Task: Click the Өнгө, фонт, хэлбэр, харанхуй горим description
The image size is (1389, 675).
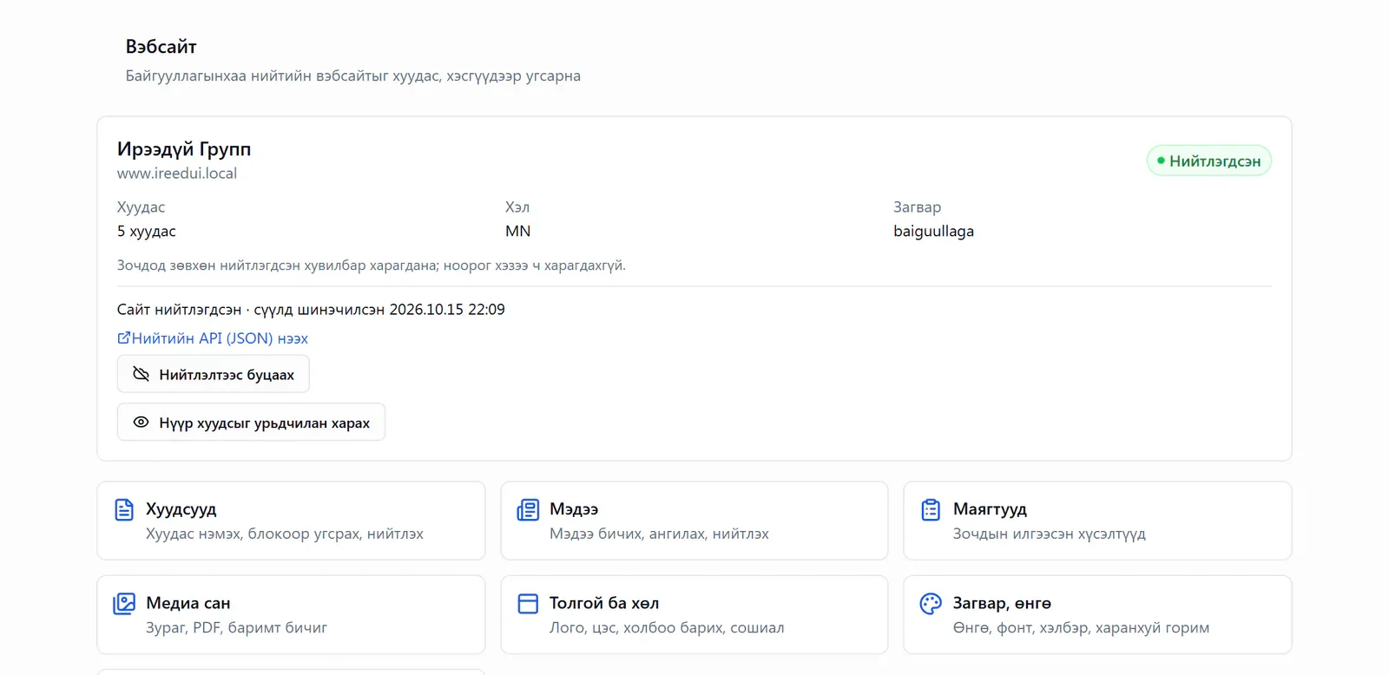Action: [x=1081, y=627]
